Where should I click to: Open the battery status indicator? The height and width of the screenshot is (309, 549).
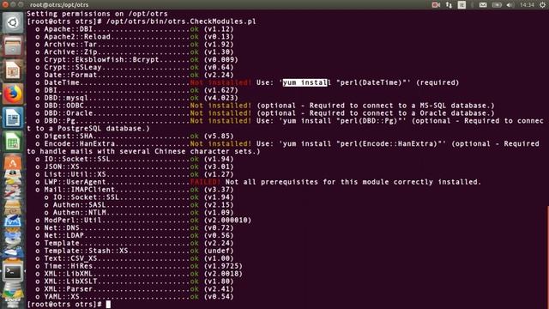(497, 4)
